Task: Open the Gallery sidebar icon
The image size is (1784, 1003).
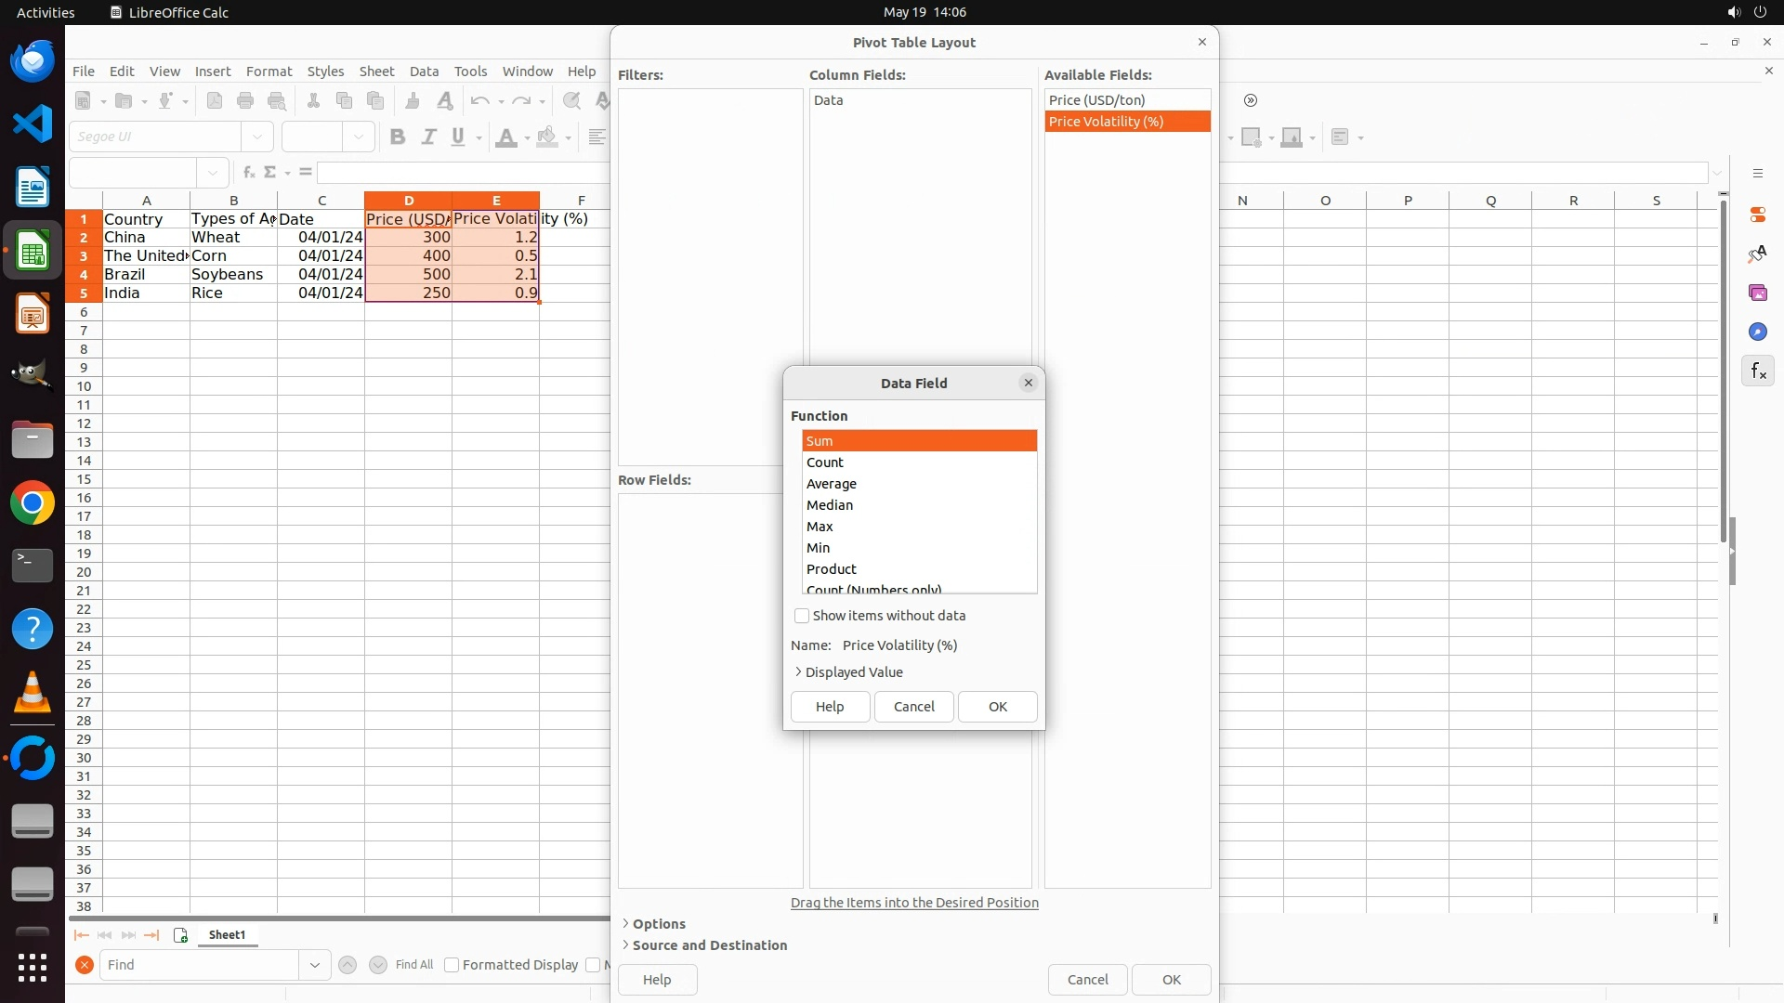Action: click(x=1757, y=293)
